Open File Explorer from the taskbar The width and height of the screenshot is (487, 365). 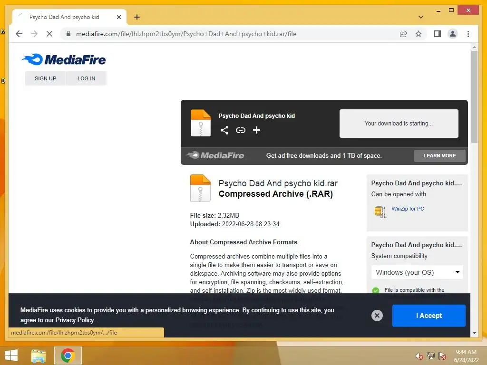(38, 355)
